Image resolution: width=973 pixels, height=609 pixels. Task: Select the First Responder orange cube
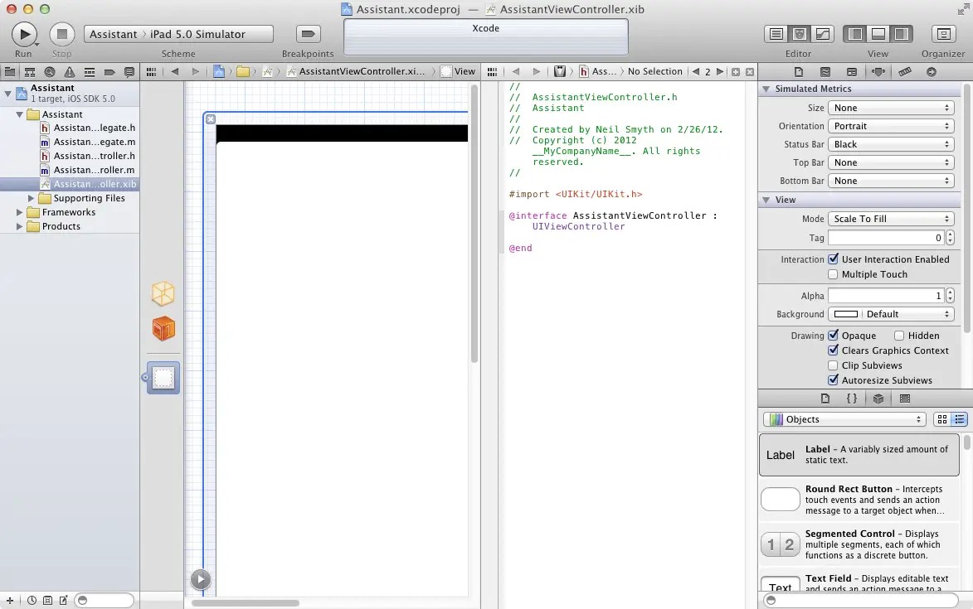(x=163, y=329)
